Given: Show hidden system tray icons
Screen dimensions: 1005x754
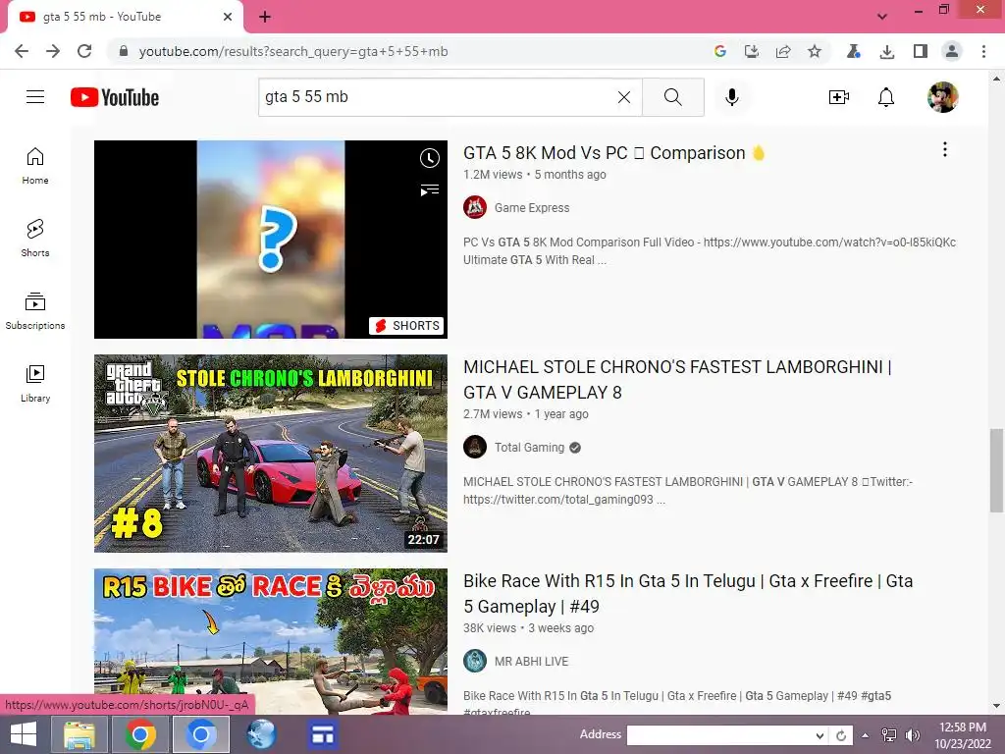Looking at the screenshot, I should (866, 735).
